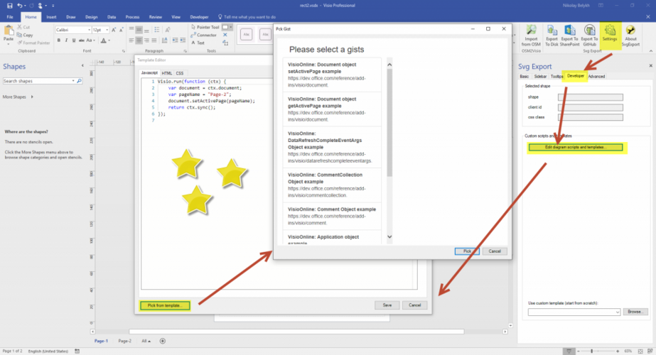Viewport: 656px width, 355px height.
Task: Click the Pick button in Pick Gist dialog
Action: [467, 251]
